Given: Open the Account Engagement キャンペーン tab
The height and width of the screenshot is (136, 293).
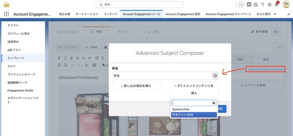Looking at the screenshot, I should [x=228, y=14].
